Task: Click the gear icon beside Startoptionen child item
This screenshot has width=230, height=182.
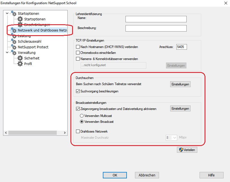Action: pyautogui.click(x=20, y=19)
